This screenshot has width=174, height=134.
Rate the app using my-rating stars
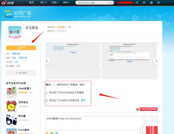tap(62, 31)
